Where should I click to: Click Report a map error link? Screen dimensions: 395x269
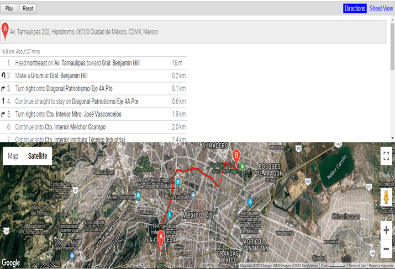381,266
